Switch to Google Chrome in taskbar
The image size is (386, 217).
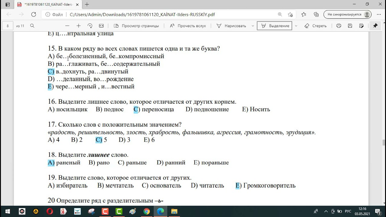147,211
